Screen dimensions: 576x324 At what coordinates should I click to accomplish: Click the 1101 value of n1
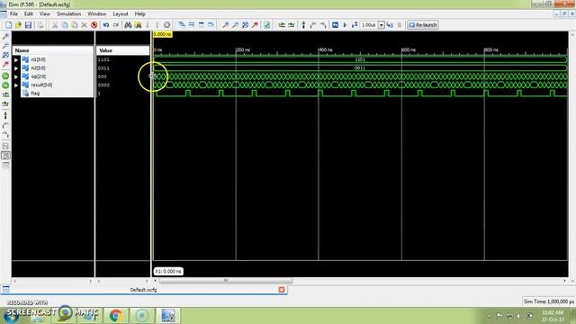(x=103, y=59)
